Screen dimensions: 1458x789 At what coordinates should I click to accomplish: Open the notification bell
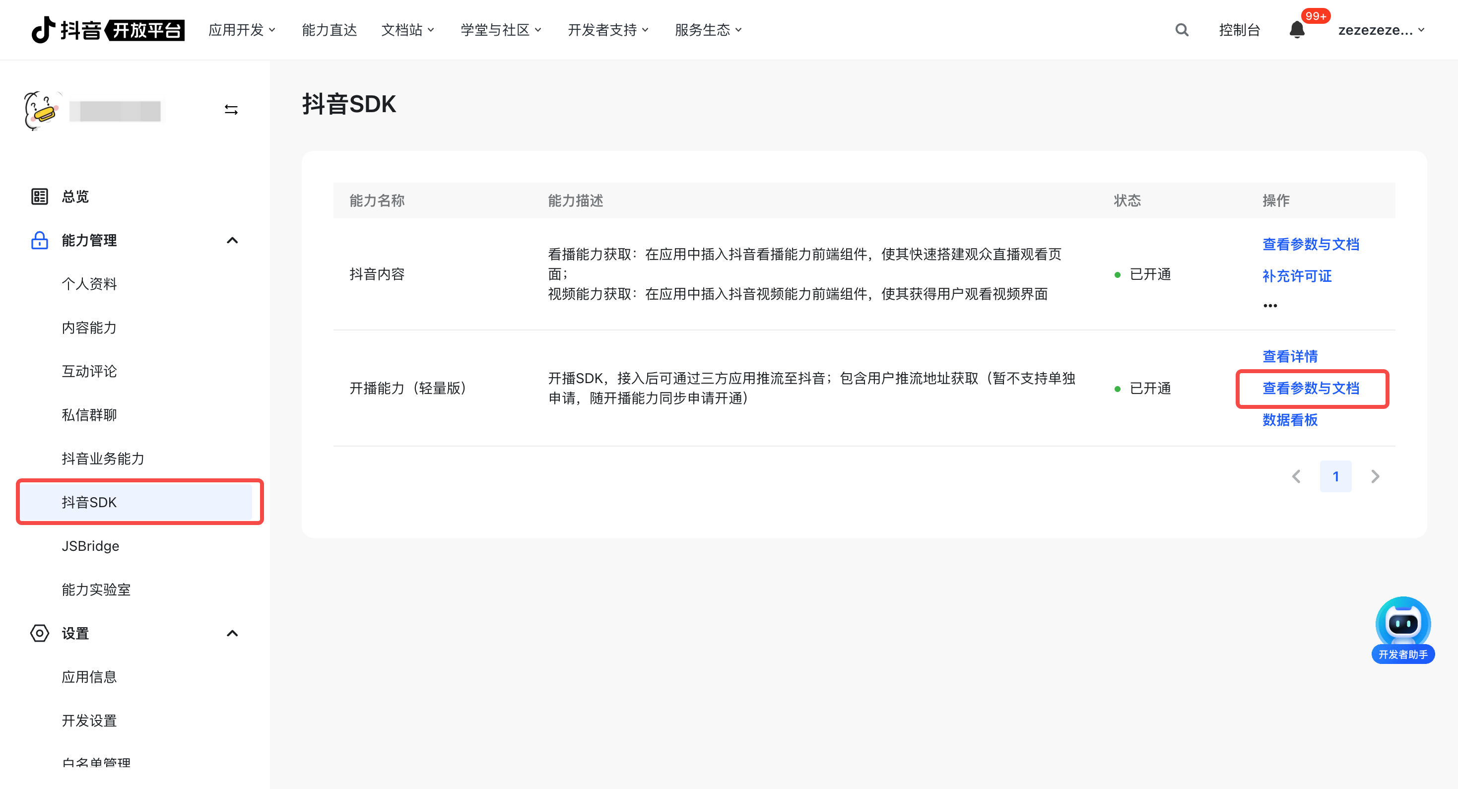click(x=1297, y=30)
